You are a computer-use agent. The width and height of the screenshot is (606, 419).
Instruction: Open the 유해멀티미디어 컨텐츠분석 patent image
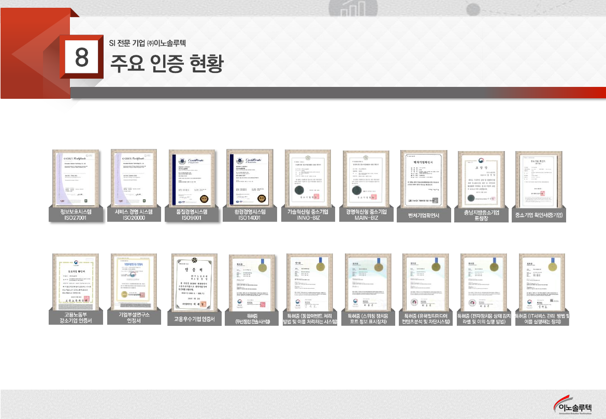point(425,282)
